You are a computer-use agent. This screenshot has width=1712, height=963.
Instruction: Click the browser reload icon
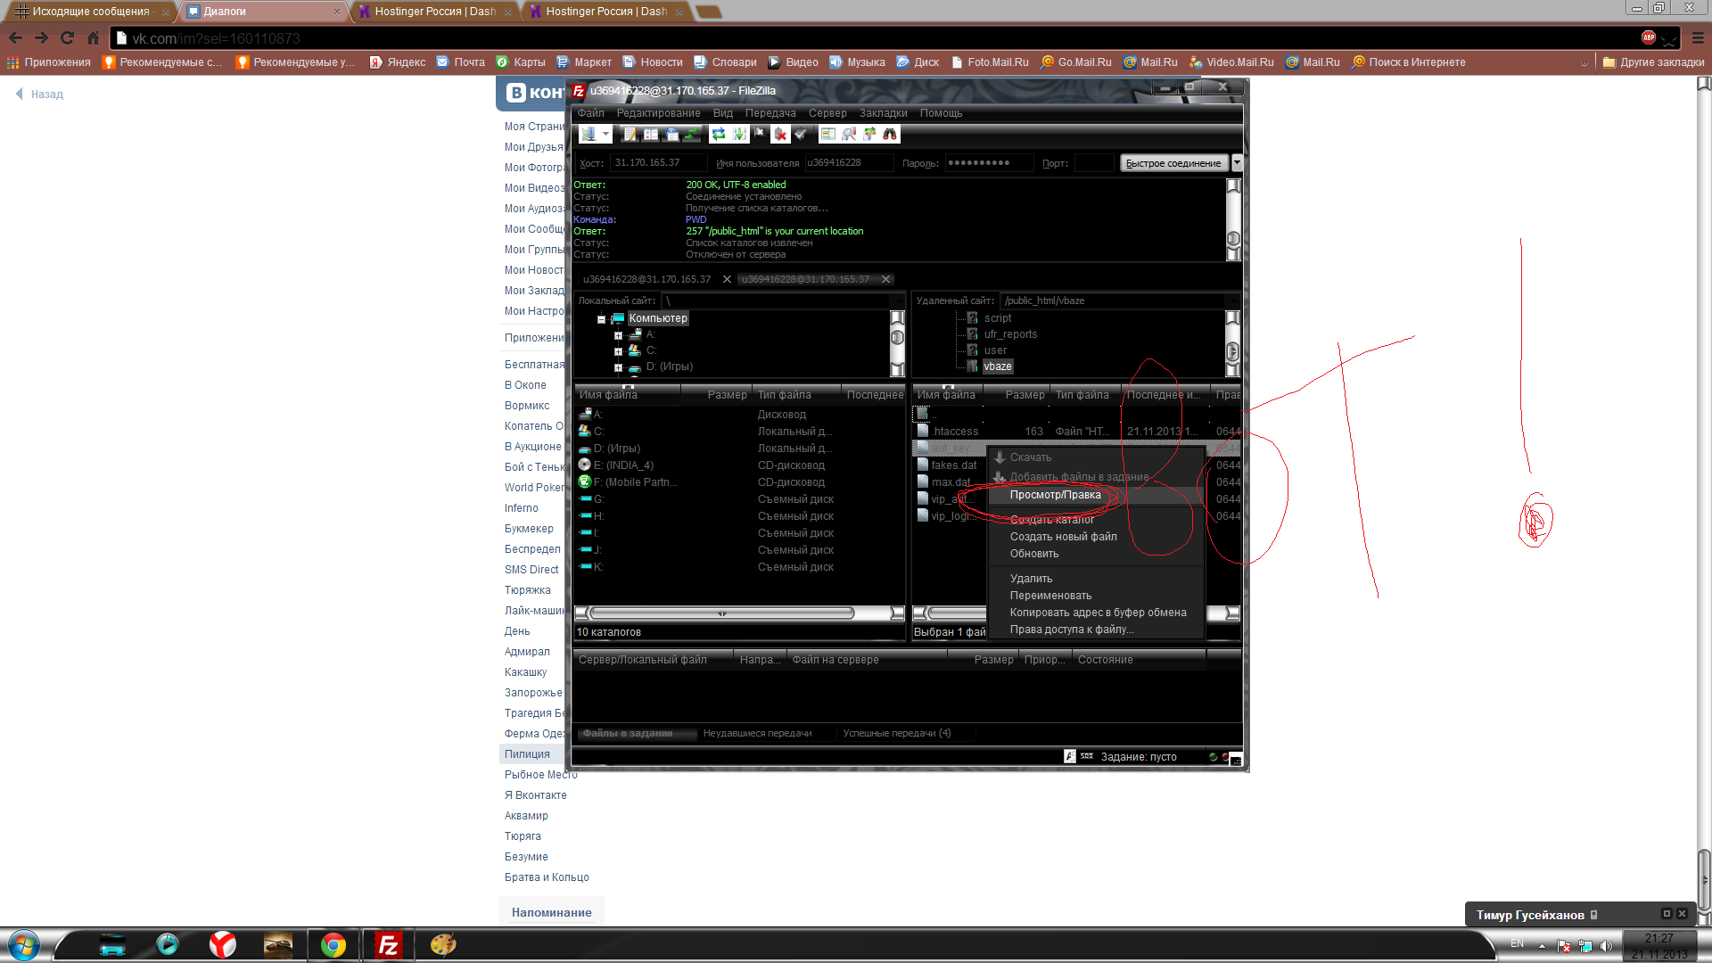[x=67, y=38]
